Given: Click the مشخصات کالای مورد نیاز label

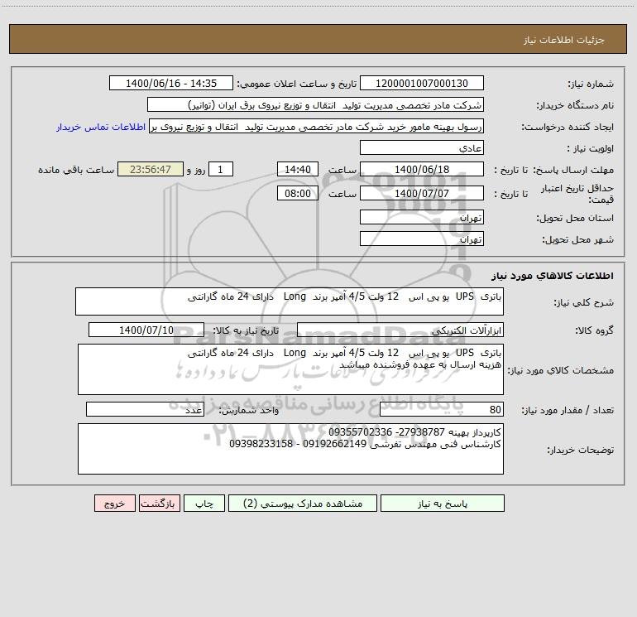Looking at the screenshot, I should click(x=563, y=370).
